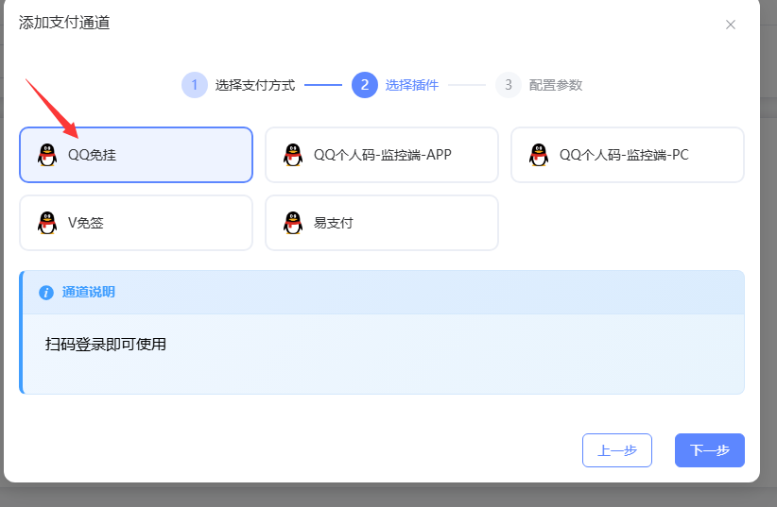Click the info icon beside 通道说明

pyautogui.click(x=46, y=293)
